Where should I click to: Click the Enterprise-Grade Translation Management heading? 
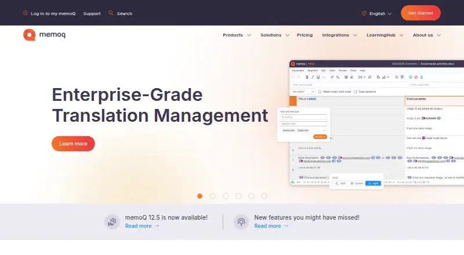160,105
